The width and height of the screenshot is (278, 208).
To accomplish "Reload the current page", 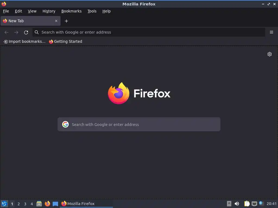I will [26, 32].
